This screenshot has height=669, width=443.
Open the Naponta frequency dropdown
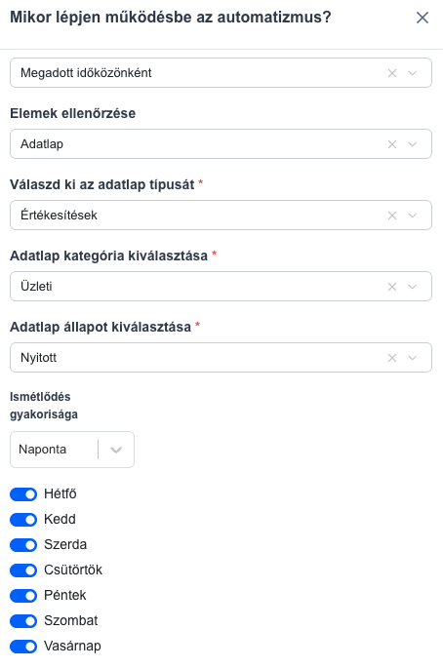coord(72,450)
